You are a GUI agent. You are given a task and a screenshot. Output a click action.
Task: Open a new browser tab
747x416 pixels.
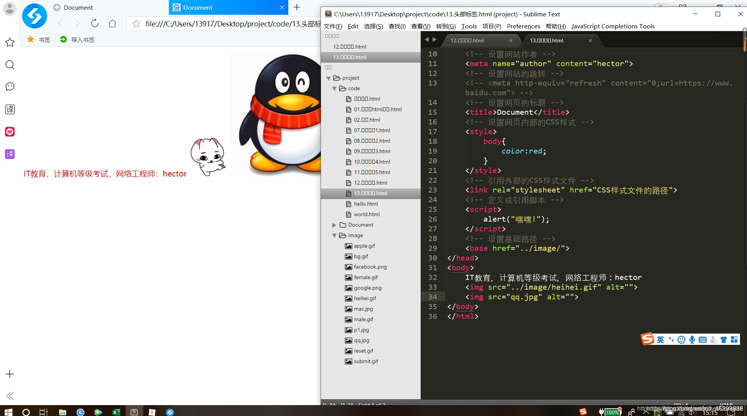point(297,7)
